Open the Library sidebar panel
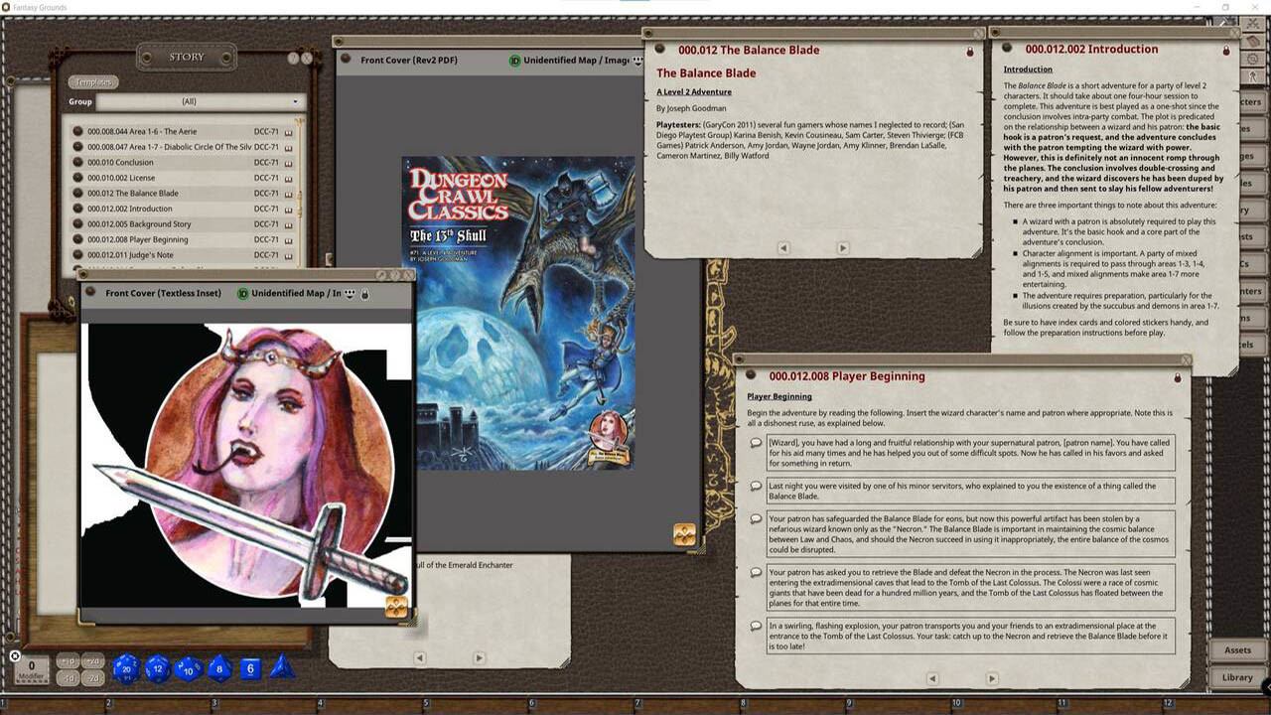Screen dimensions: 1271x715 1236,676
